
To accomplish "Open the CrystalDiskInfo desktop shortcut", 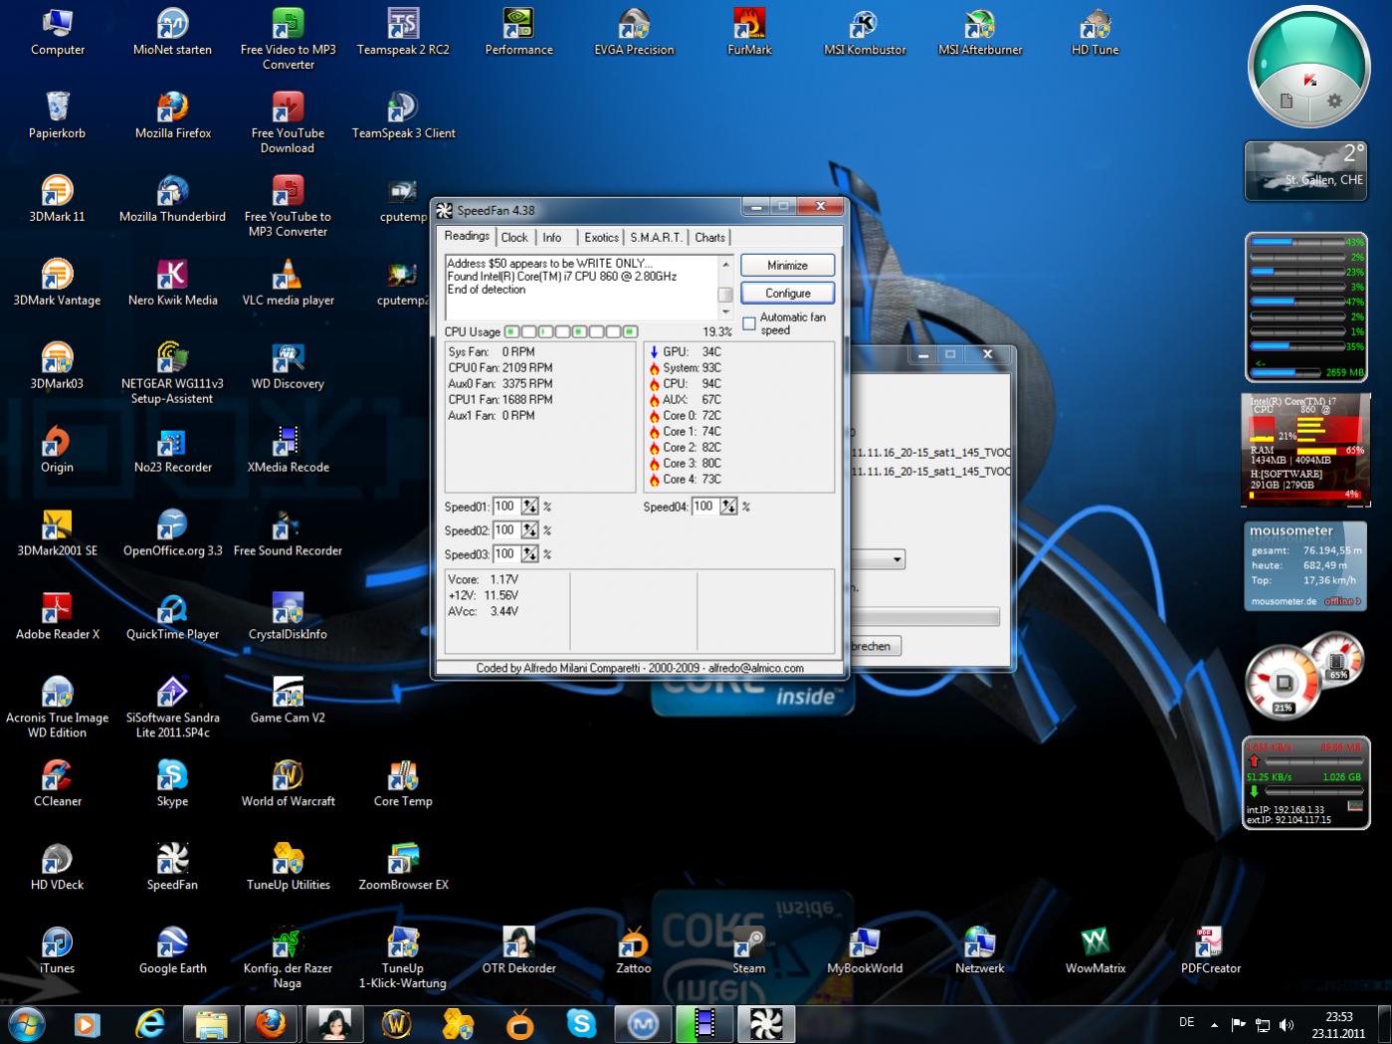I will (x=288, y=609).
